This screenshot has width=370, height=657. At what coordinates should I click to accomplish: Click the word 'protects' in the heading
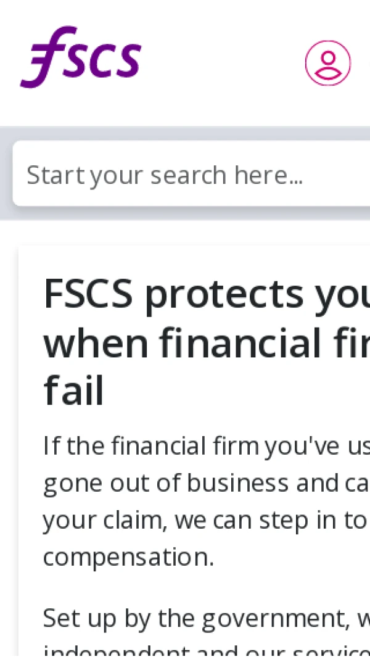click(224, 294)
